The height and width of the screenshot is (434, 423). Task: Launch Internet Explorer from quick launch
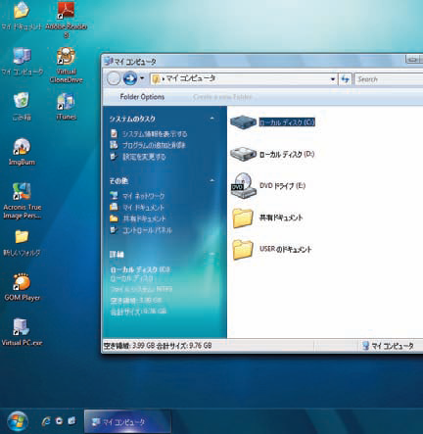[x=46, y=421]
